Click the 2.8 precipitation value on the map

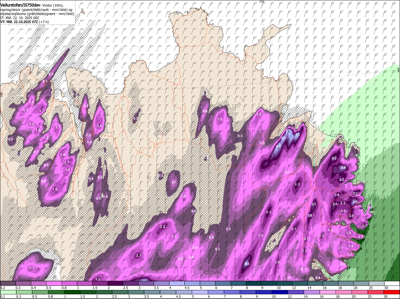337,195
